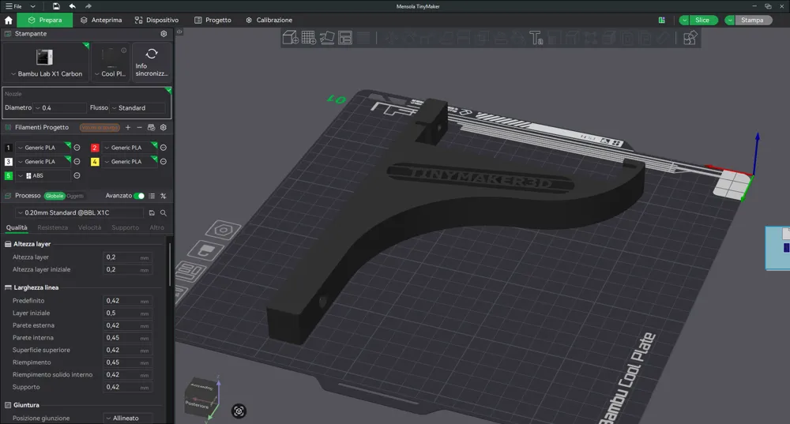This screenshot has height=424, width=790.
Task: Open the Stampa options dropdown arrow
Action: click(x=729, y=21)
